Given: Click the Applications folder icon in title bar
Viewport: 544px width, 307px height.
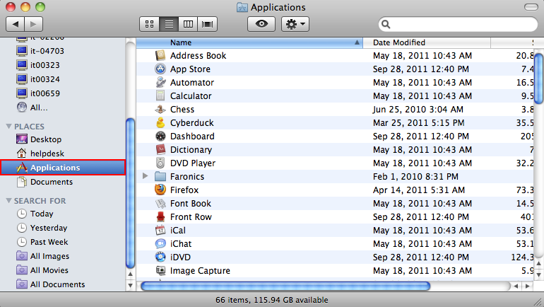Looking at the screenshot, I should pos(242,7).
